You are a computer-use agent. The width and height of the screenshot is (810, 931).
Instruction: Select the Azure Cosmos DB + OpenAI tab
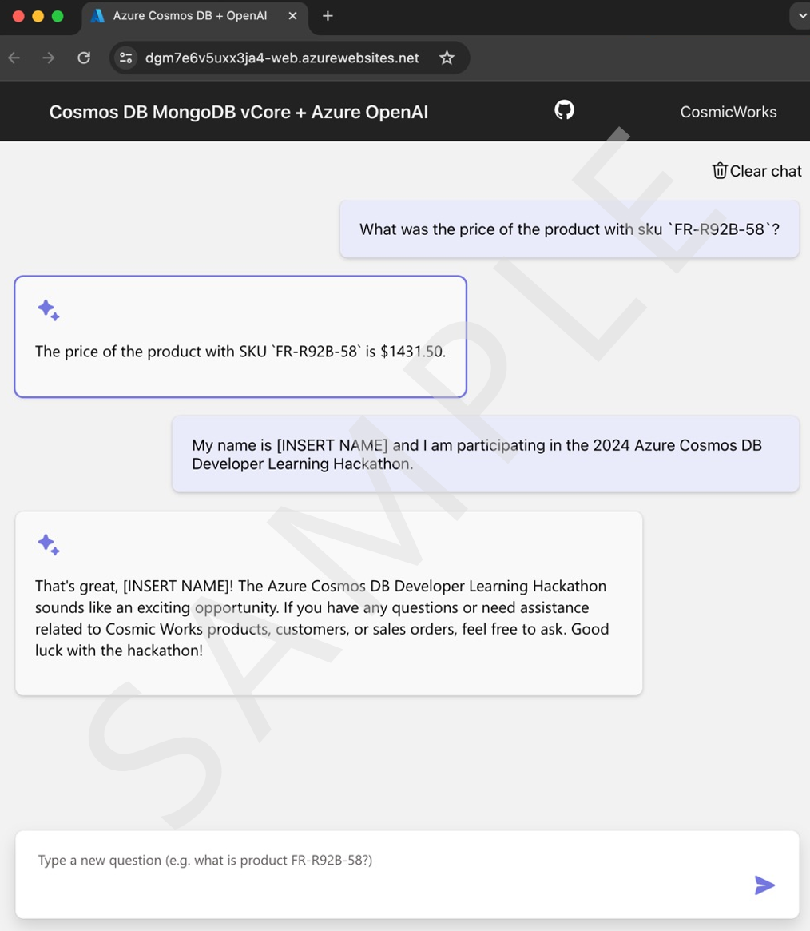pos(190,16)
